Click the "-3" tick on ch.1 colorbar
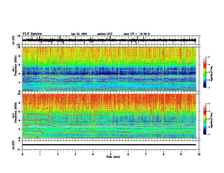 click(209, 57)
